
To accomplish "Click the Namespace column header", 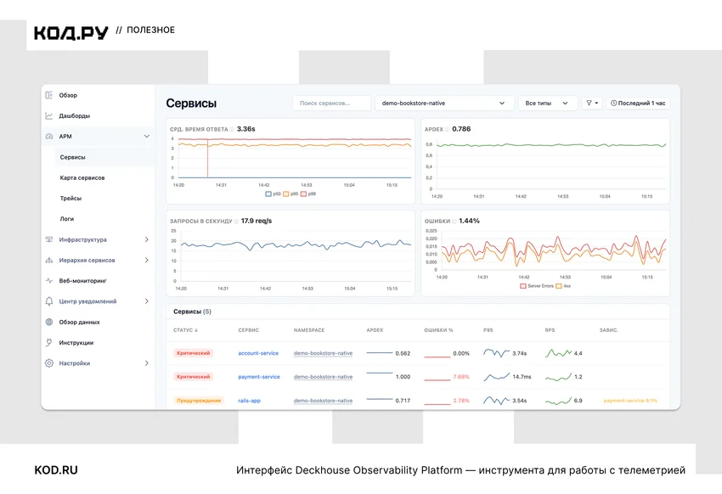I will coord(309,330).
